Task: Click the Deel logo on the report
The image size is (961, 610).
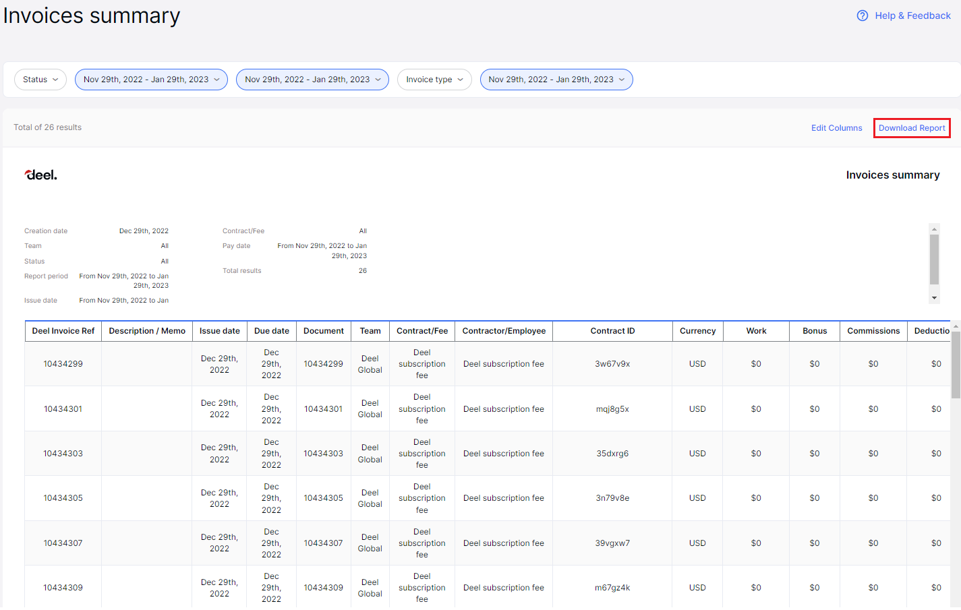Action: (x=40, y=174)
